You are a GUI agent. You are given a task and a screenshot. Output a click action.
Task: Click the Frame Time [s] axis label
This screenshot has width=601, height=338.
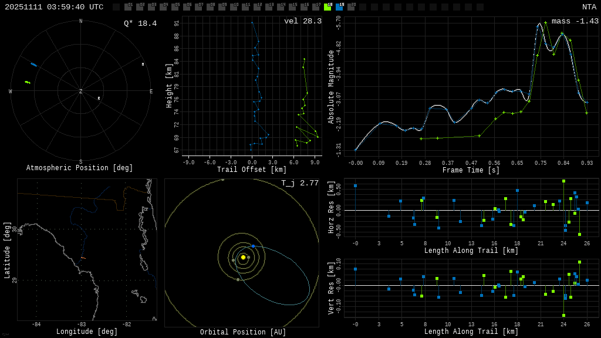click(x=471, y=170)
